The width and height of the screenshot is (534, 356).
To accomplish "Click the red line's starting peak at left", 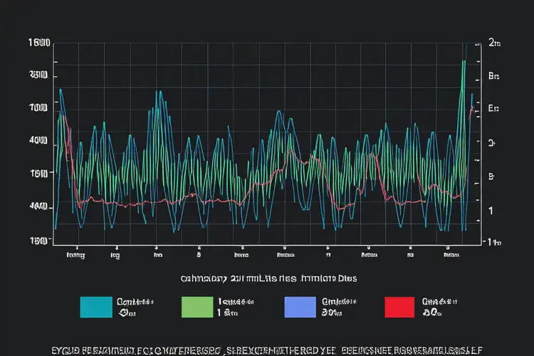I will click(64, 116).
